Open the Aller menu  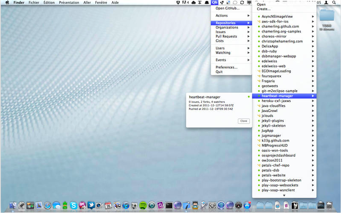(x=87, y=3)
